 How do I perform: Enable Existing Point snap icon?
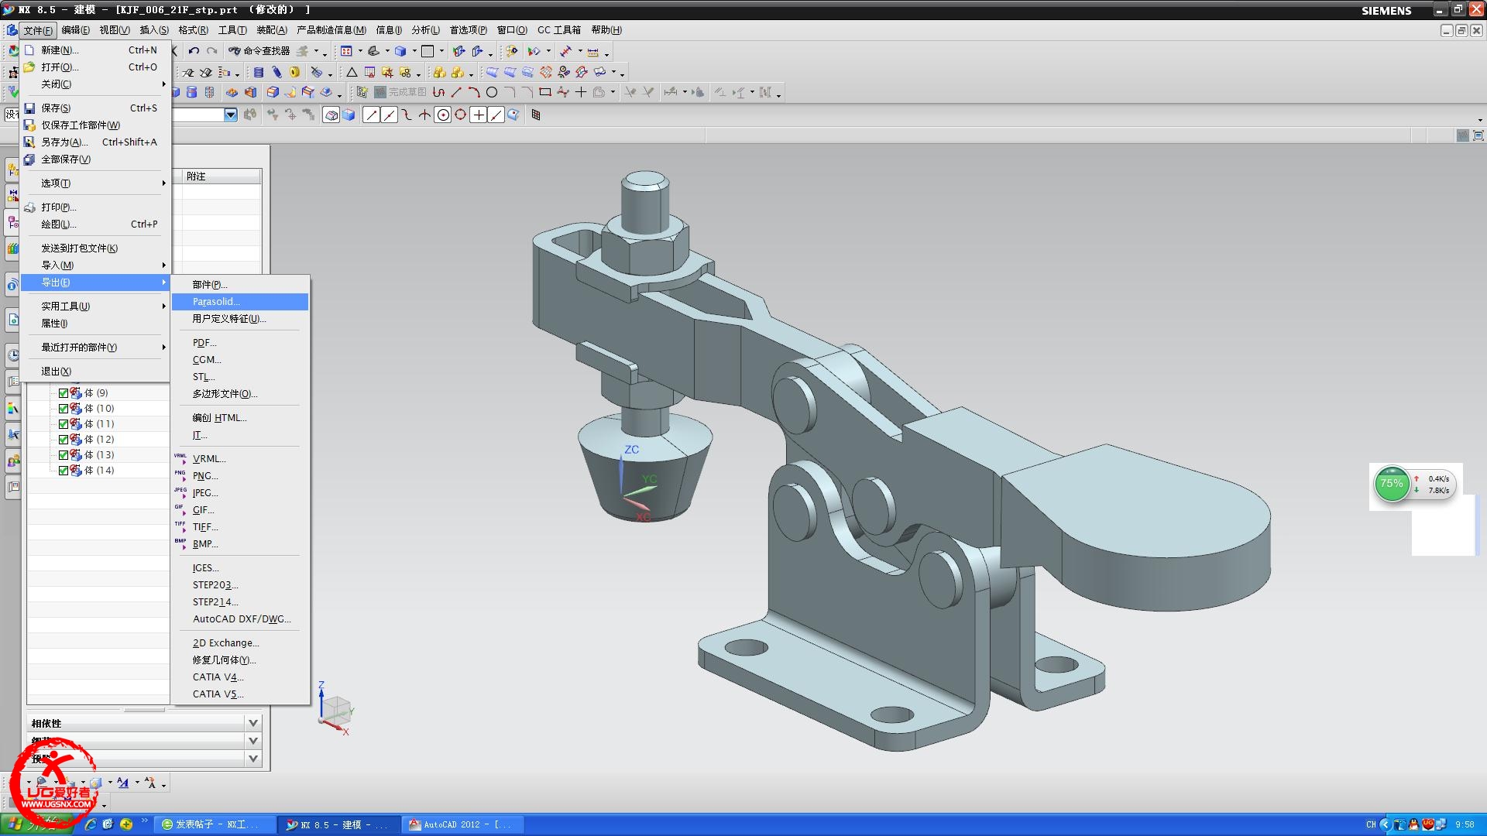click(479, 115)
